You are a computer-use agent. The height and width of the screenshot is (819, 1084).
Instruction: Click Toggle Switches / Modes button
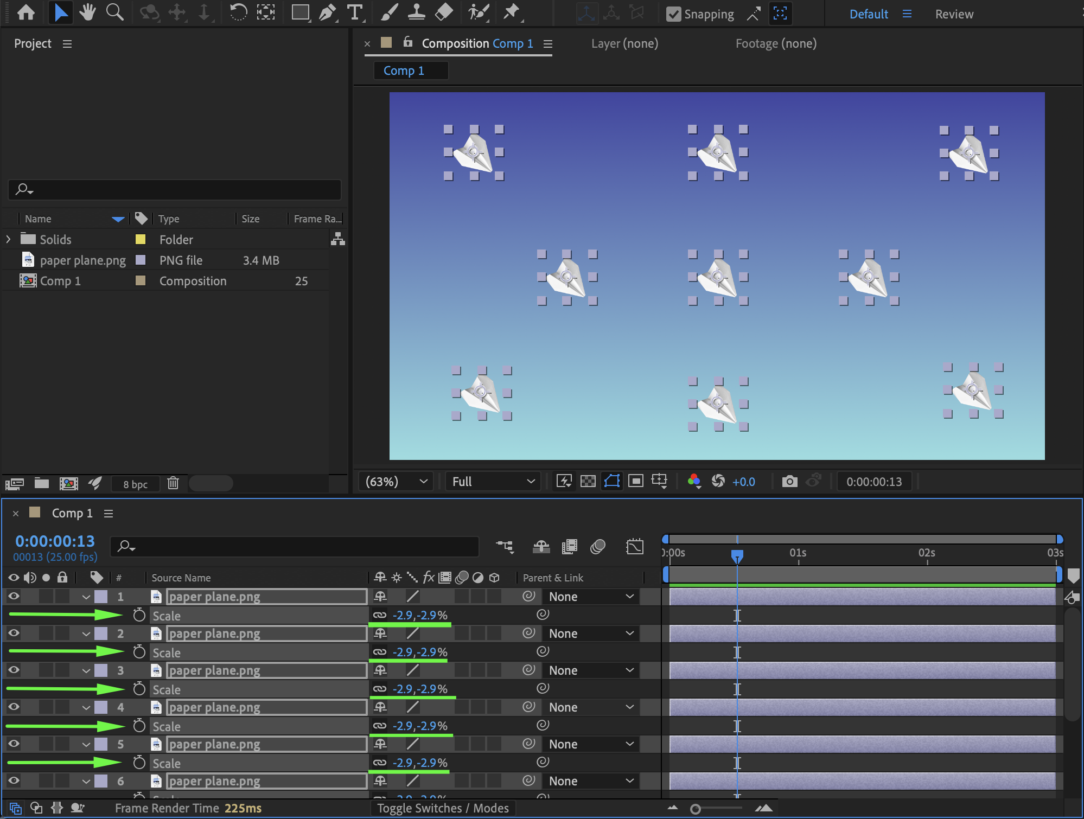[x=443, y=808]
